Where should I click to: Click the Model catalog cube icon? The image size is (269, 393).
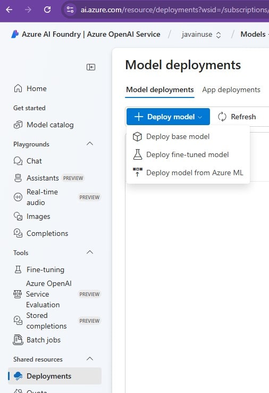[x=18, y=125]
